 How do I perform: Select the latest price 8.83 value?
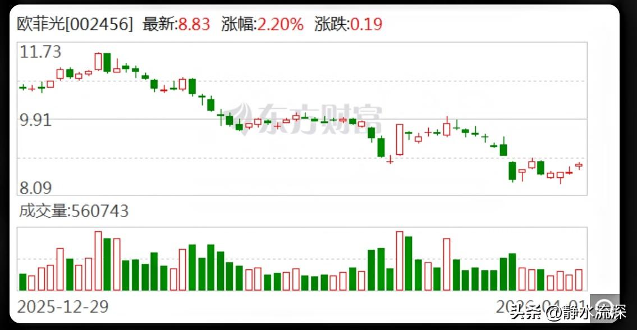point(195,24)
